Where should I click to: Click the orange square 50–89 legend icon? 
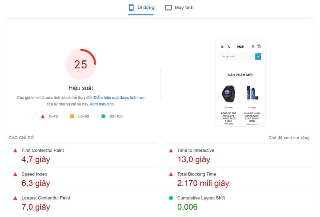[x=72, y=116]
